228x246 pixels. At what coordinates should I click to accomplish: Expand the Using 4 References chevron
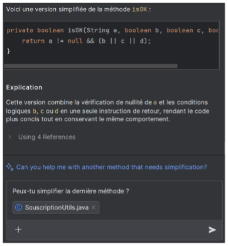(9, 137)
